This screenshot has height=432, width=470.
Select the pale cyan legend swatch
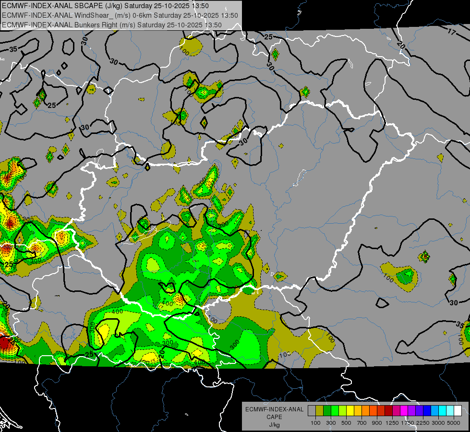pos(450,411)
